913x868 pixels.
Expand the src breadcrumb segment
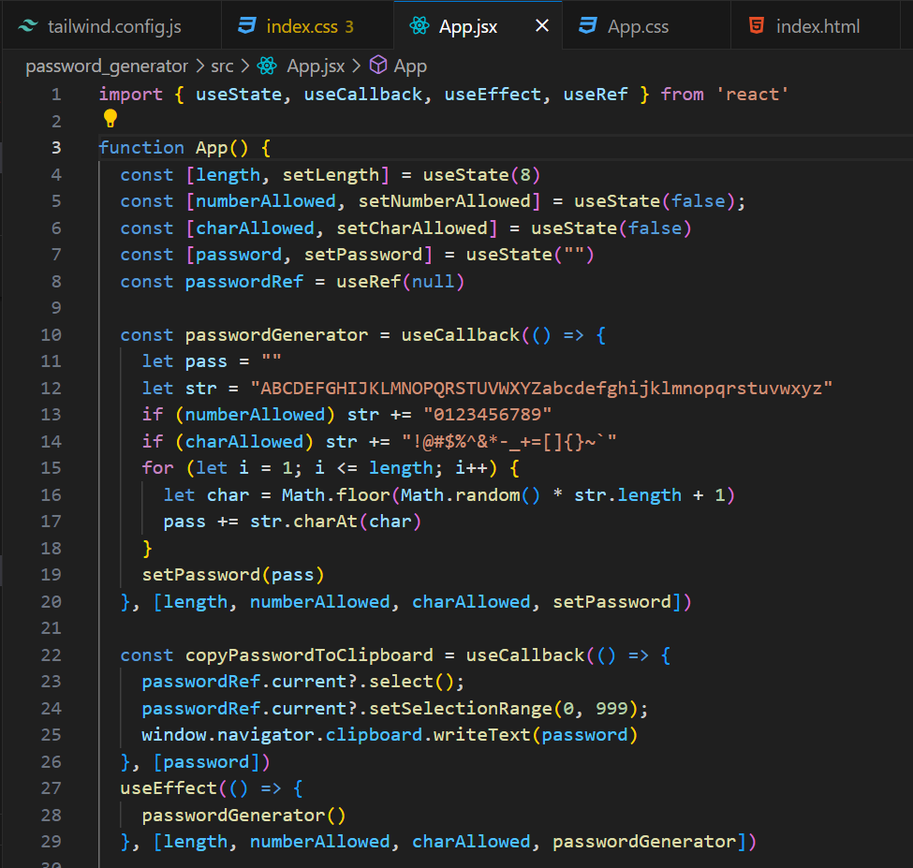222,66
